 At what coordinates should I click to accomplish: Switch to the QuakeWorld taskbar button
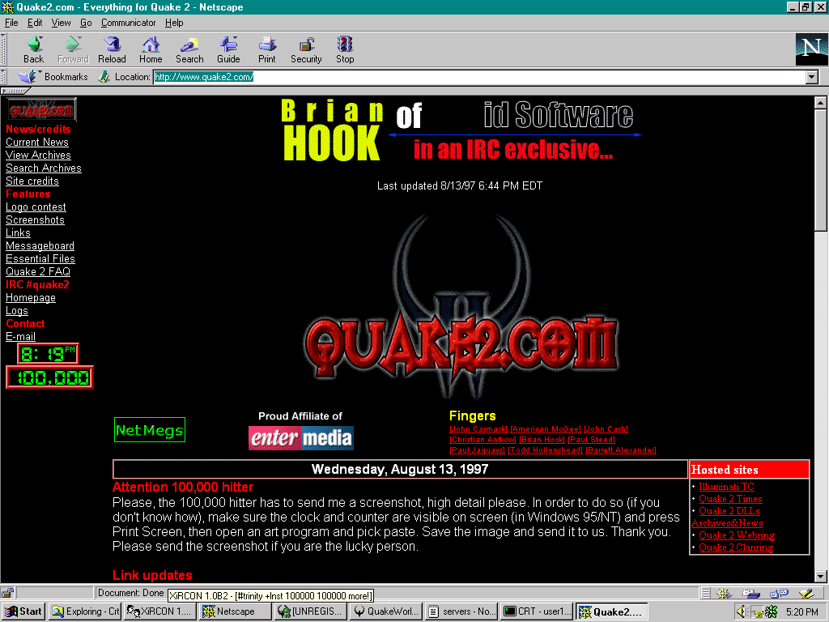(x=386, y=611)
